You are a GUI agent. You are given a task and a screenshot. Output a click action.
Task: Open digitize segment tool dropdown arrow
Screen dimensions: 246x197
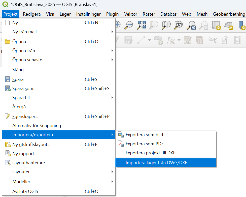point(150,40)
